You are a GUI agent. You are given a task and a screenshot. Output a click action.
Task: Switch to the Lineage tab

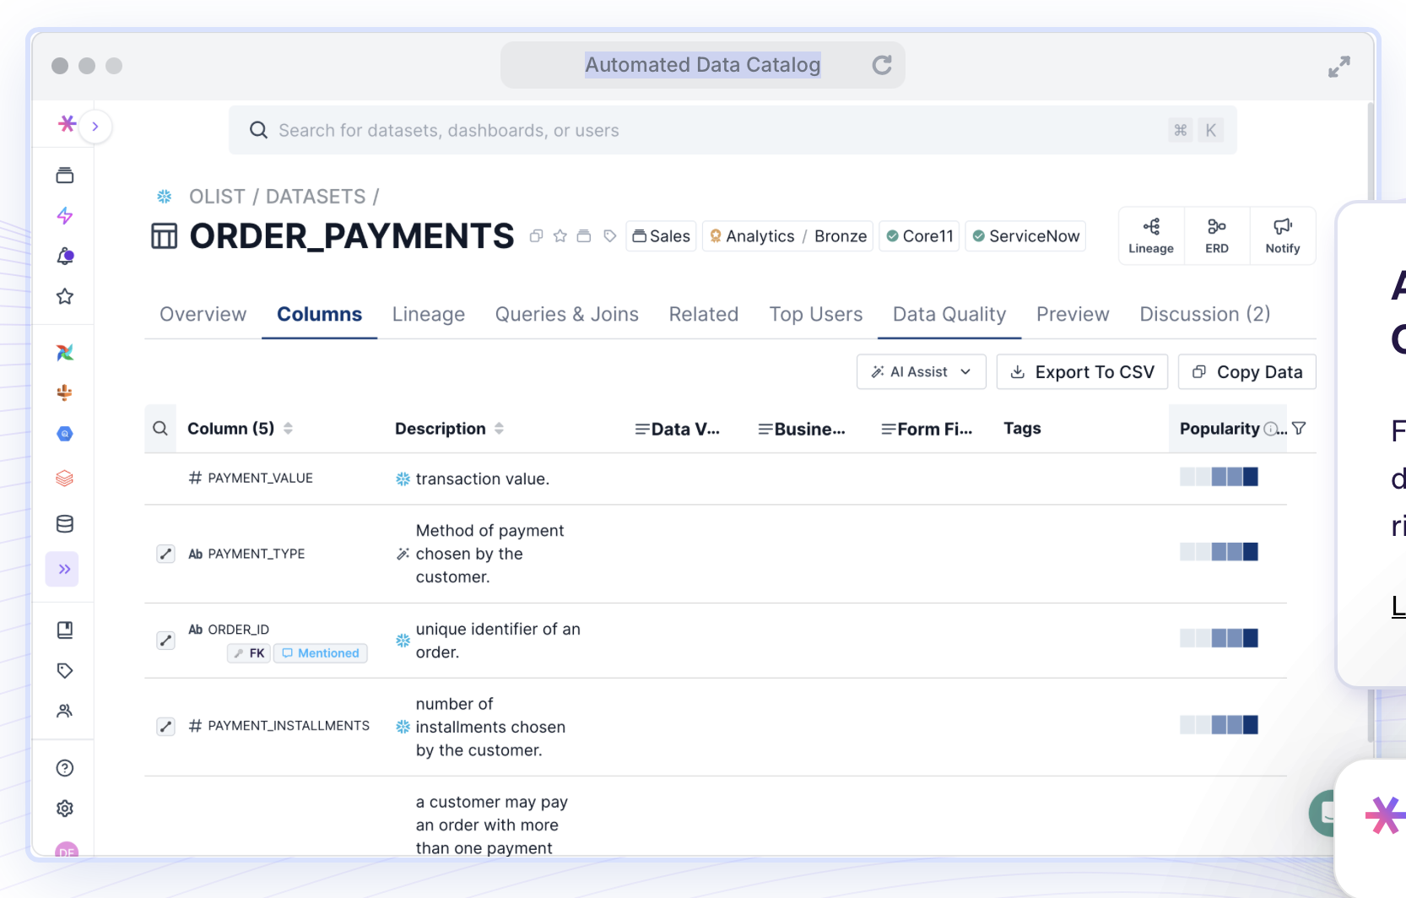(x=429, y=314)
